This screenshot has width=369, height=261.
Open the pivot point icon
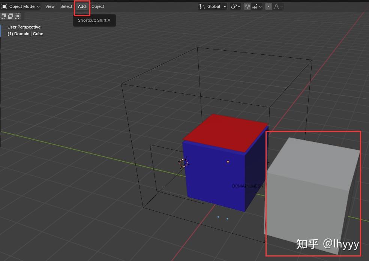point(234,6)
